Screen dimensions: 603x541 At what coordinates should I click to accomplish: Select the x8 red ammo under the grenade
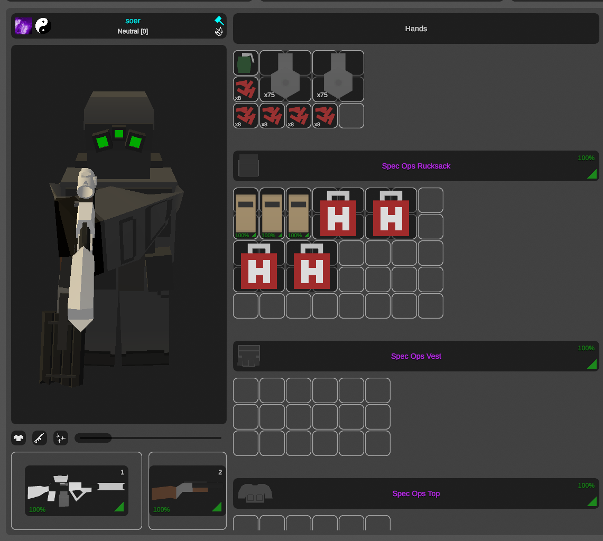coord(246,89)
